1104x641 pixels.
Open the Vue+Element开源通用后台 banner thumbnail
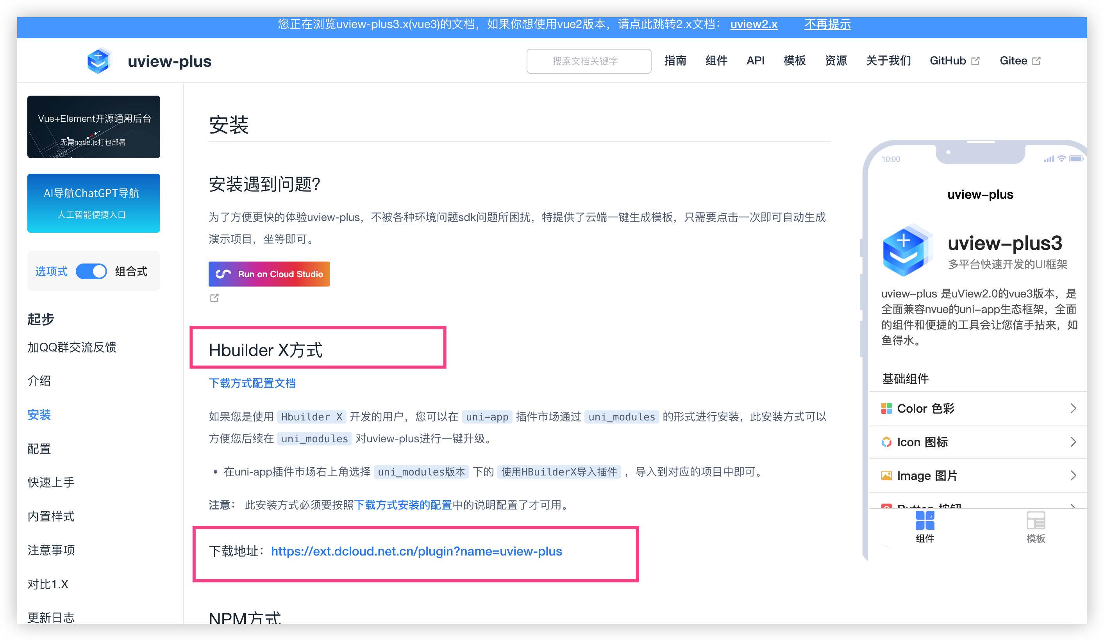click(x=94, y=127)
